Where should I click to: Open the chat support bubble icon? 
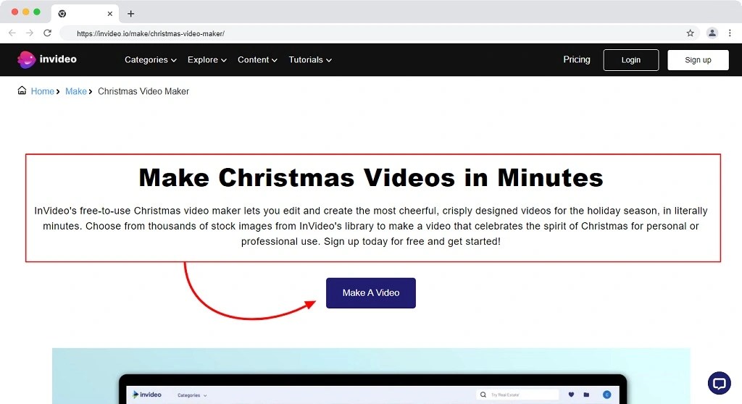tap(720, 383)
